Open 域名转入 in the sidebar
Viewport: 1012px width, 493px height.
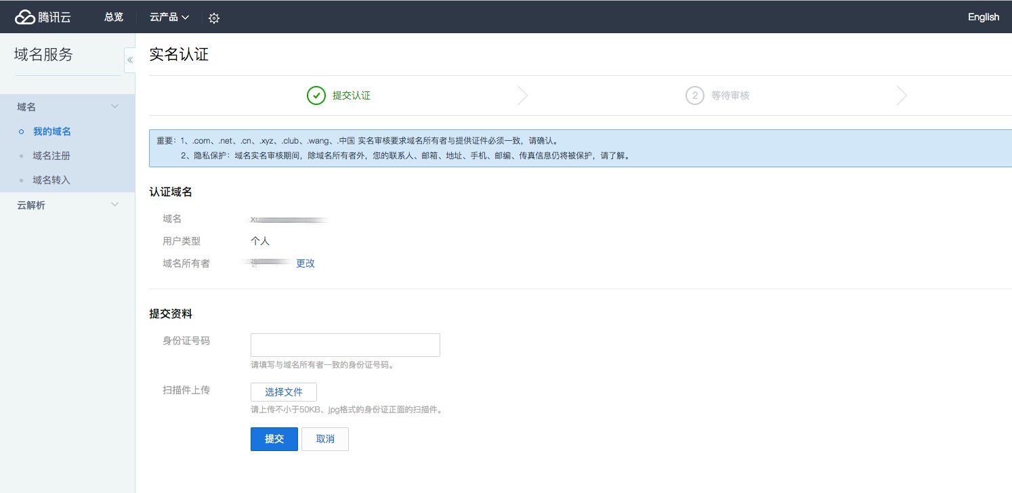click(51, 180)
